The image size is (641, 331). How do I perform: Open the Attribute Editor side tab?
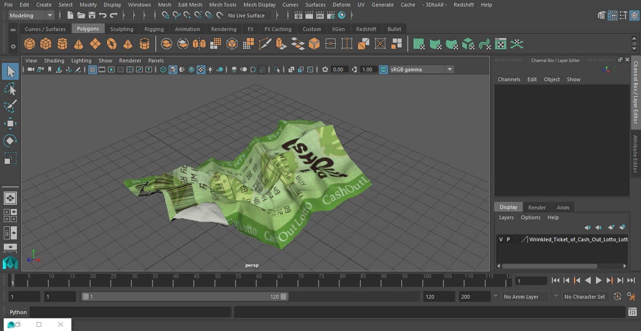pos(635,154)
